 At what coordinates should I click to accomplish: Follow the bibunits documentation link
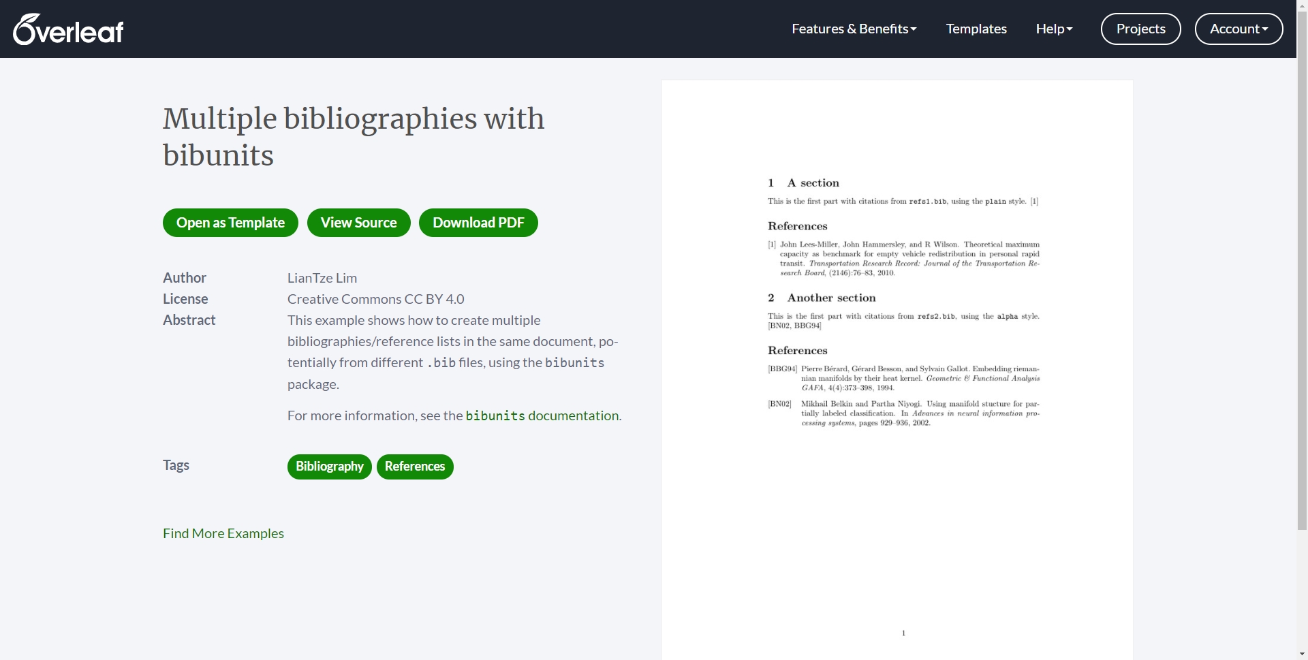click(x=542, y=415)
